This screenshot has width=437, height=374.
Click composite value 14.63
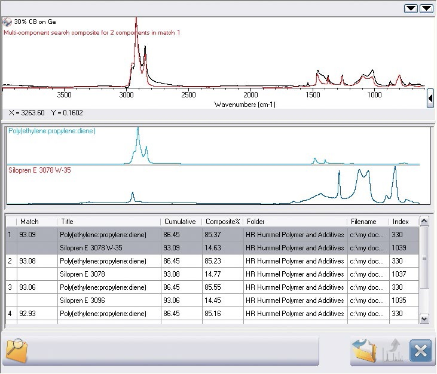(213, 248)
